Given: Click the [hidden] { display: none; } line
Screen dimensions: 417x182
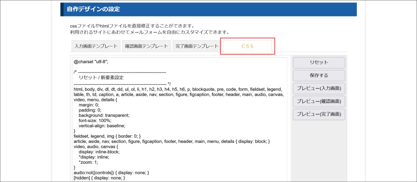Looking at the screenshot, I should pyautogui.click(x=99, y=178).
